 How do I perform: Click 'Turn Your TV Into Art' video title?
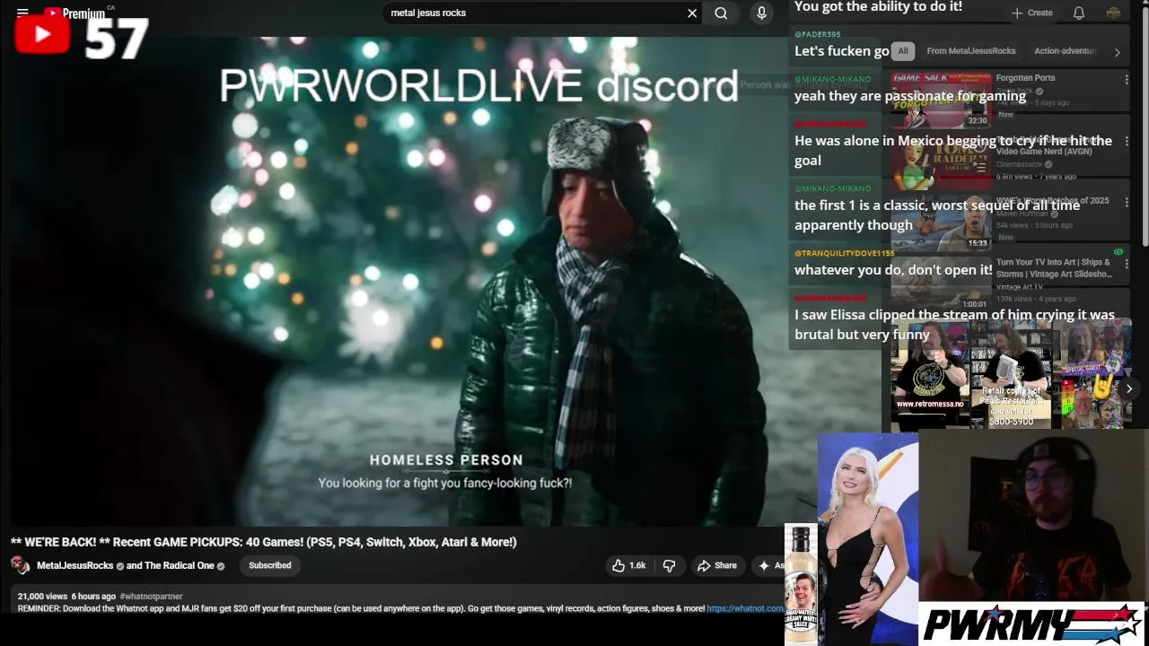tap(1055, 268)
